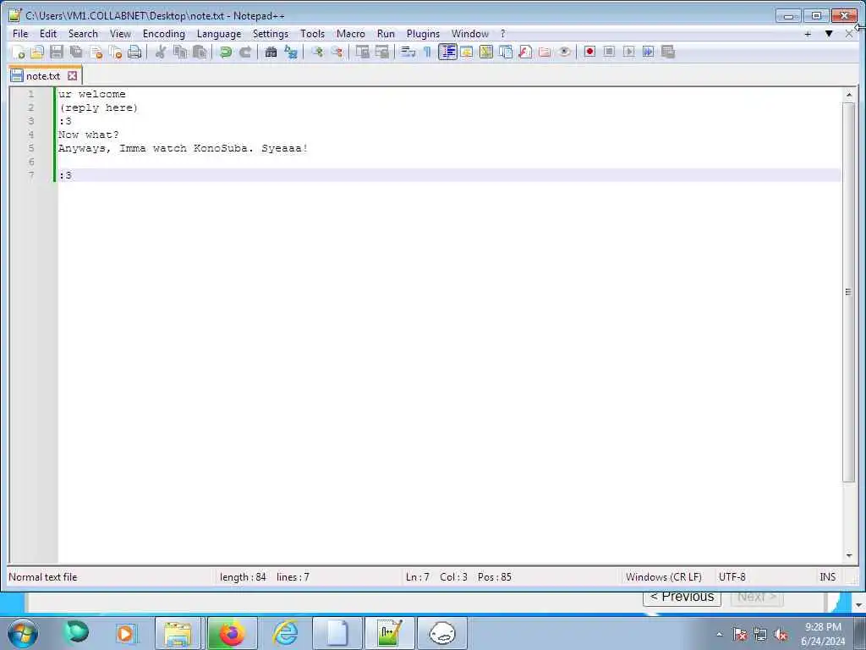Open the File menu

point(20,34)
